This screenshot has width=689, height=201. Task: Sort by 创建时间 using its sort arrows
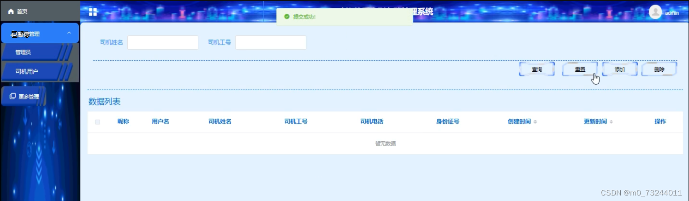(535, 122)
